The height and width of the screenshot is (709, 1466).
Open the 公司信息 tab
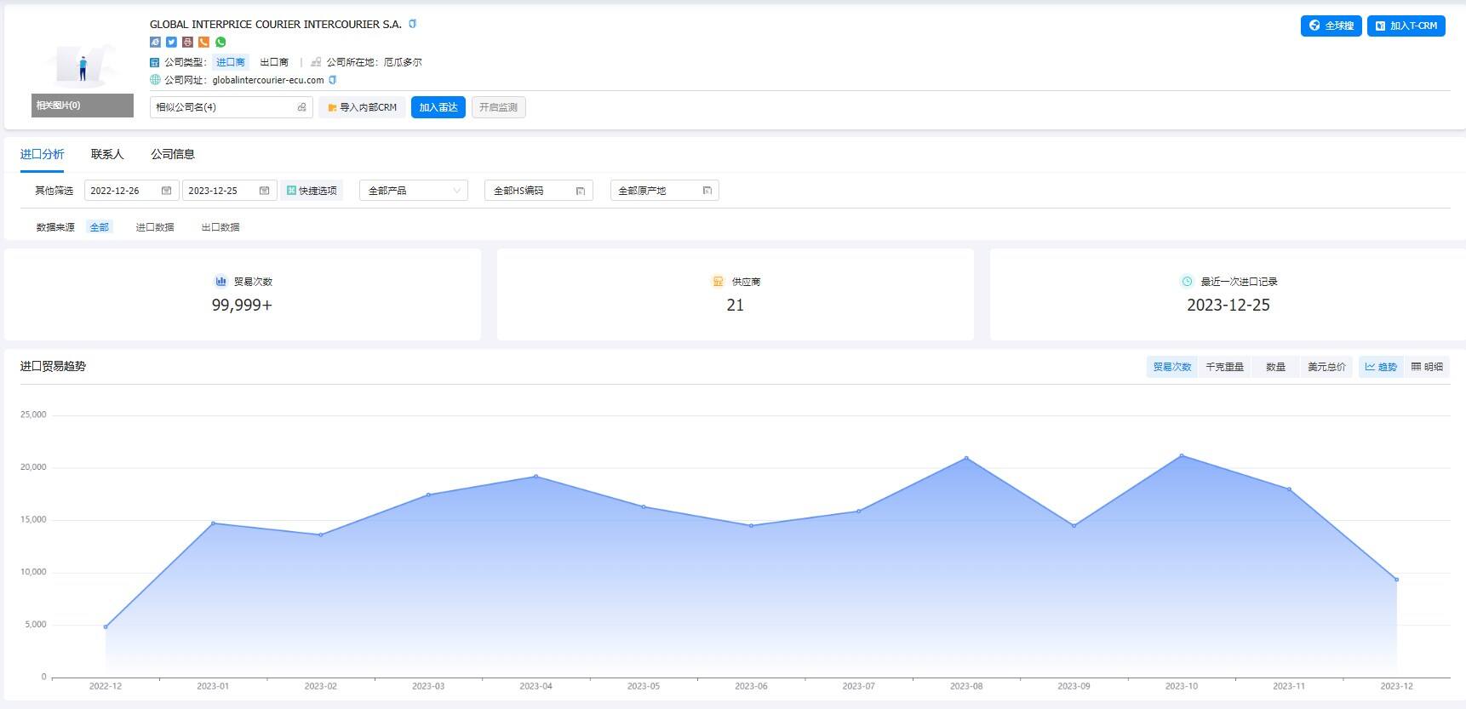tap(173, 154)
